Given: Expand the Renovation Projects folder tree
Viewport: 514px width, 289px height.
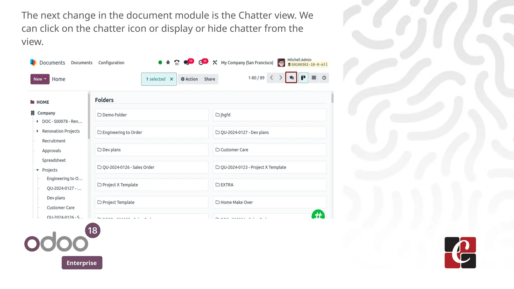Looking at the screenshot, I should click(x=37, y=131).
